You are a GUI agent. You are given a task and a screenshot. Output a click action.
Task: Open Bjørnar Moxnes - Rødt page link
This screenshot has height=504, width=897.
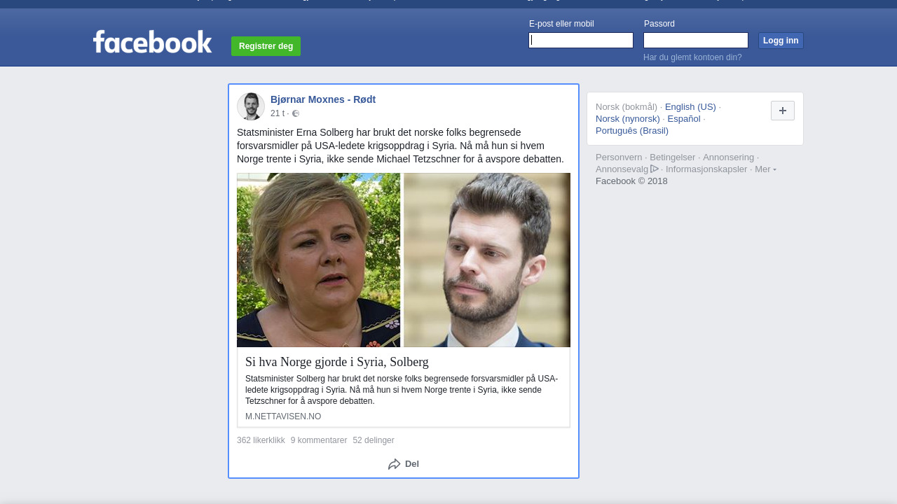click(323, 99)
